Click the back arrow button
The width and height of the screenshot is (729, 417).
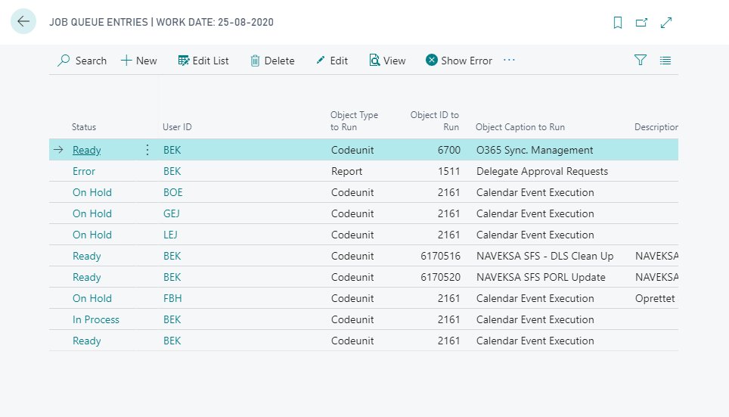click(x=23, y=22)
